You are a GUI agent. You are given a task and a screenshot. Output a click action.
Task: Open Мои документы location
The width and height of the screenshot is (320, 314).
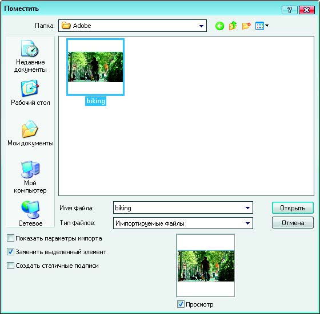coord(30,133)
